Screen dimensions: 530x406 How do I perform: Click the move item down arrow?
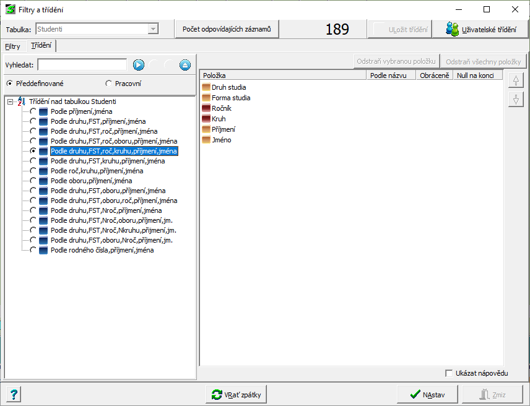point(515,99)
